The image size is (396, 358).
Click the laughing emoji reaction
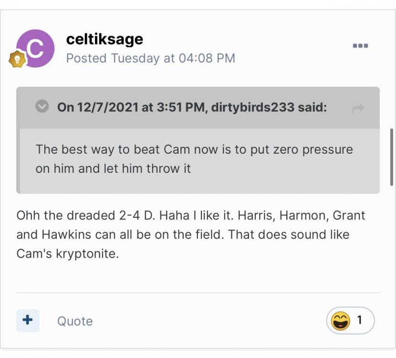(x=340, y=321)
